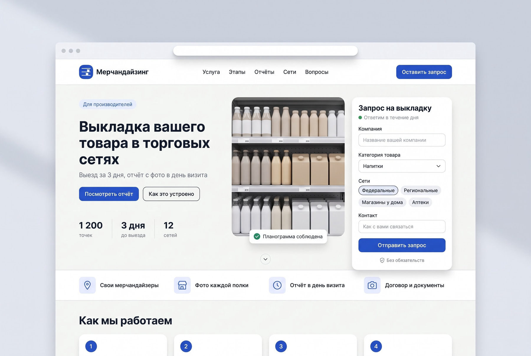Screen dimensions: 531x356
Task: Click the Мерчандайзинг logo icon
Action: click(86, 72)
